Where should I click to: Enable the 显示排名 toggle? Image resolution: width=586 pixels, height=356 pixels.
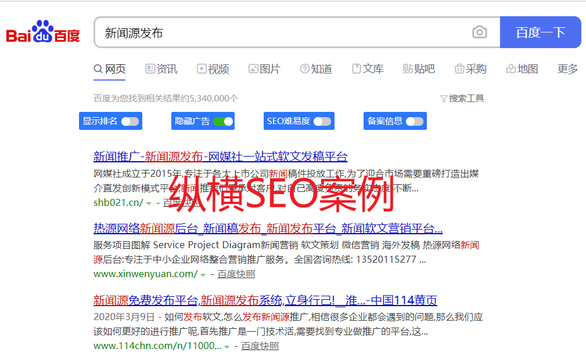(130, 121)
